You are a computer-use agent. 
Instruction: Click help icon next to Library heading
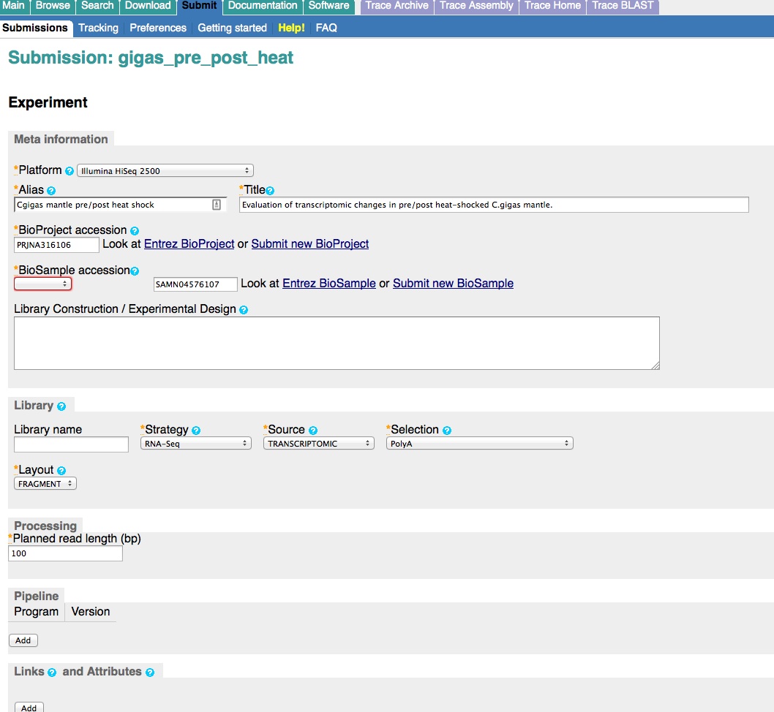click(61, 406)
